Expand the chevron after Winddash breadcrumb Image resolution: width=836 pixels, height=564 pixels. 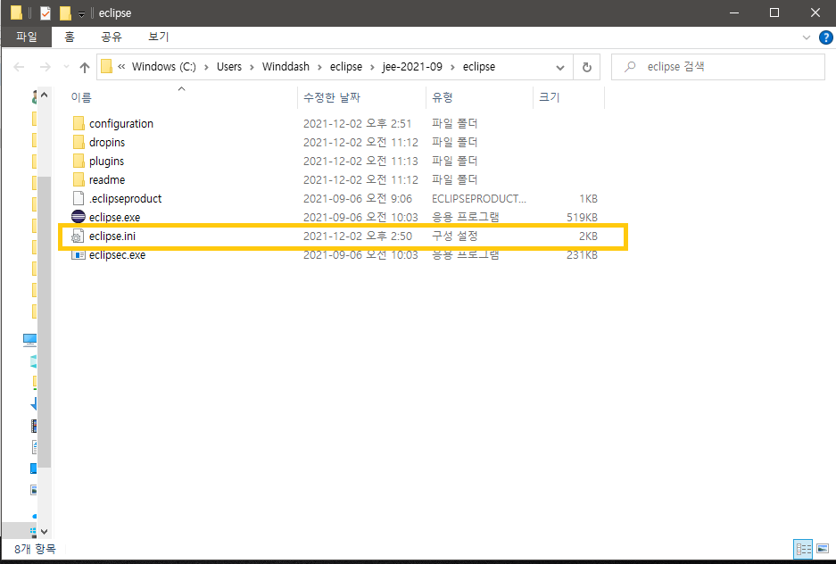tap(320, 67)
